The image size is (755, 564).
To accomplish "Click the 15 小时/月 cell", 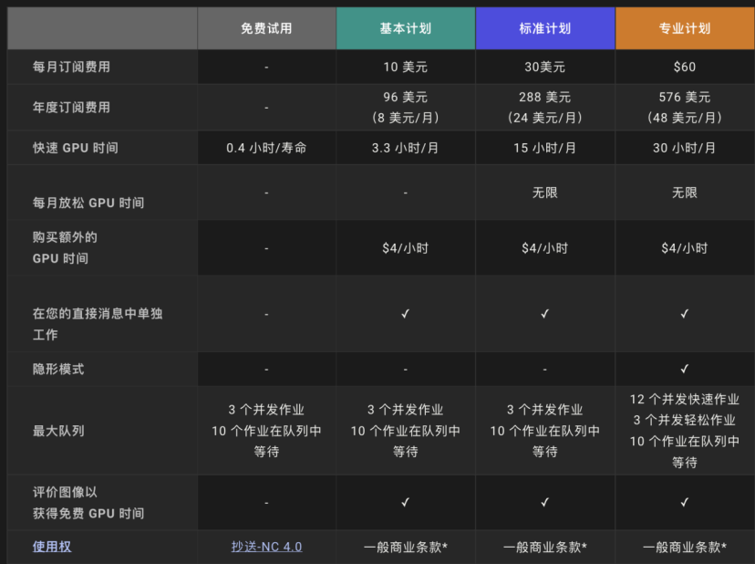I will (545, 148).
